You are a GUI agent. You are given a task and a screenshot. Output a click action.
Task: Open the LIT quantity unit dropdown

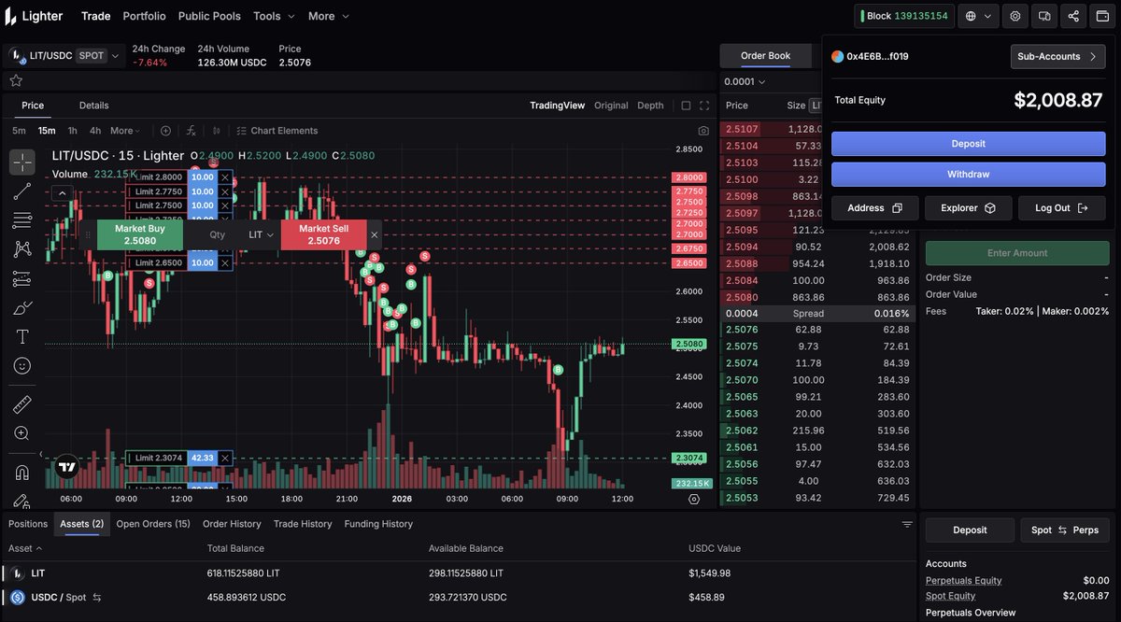pos(261,235)
